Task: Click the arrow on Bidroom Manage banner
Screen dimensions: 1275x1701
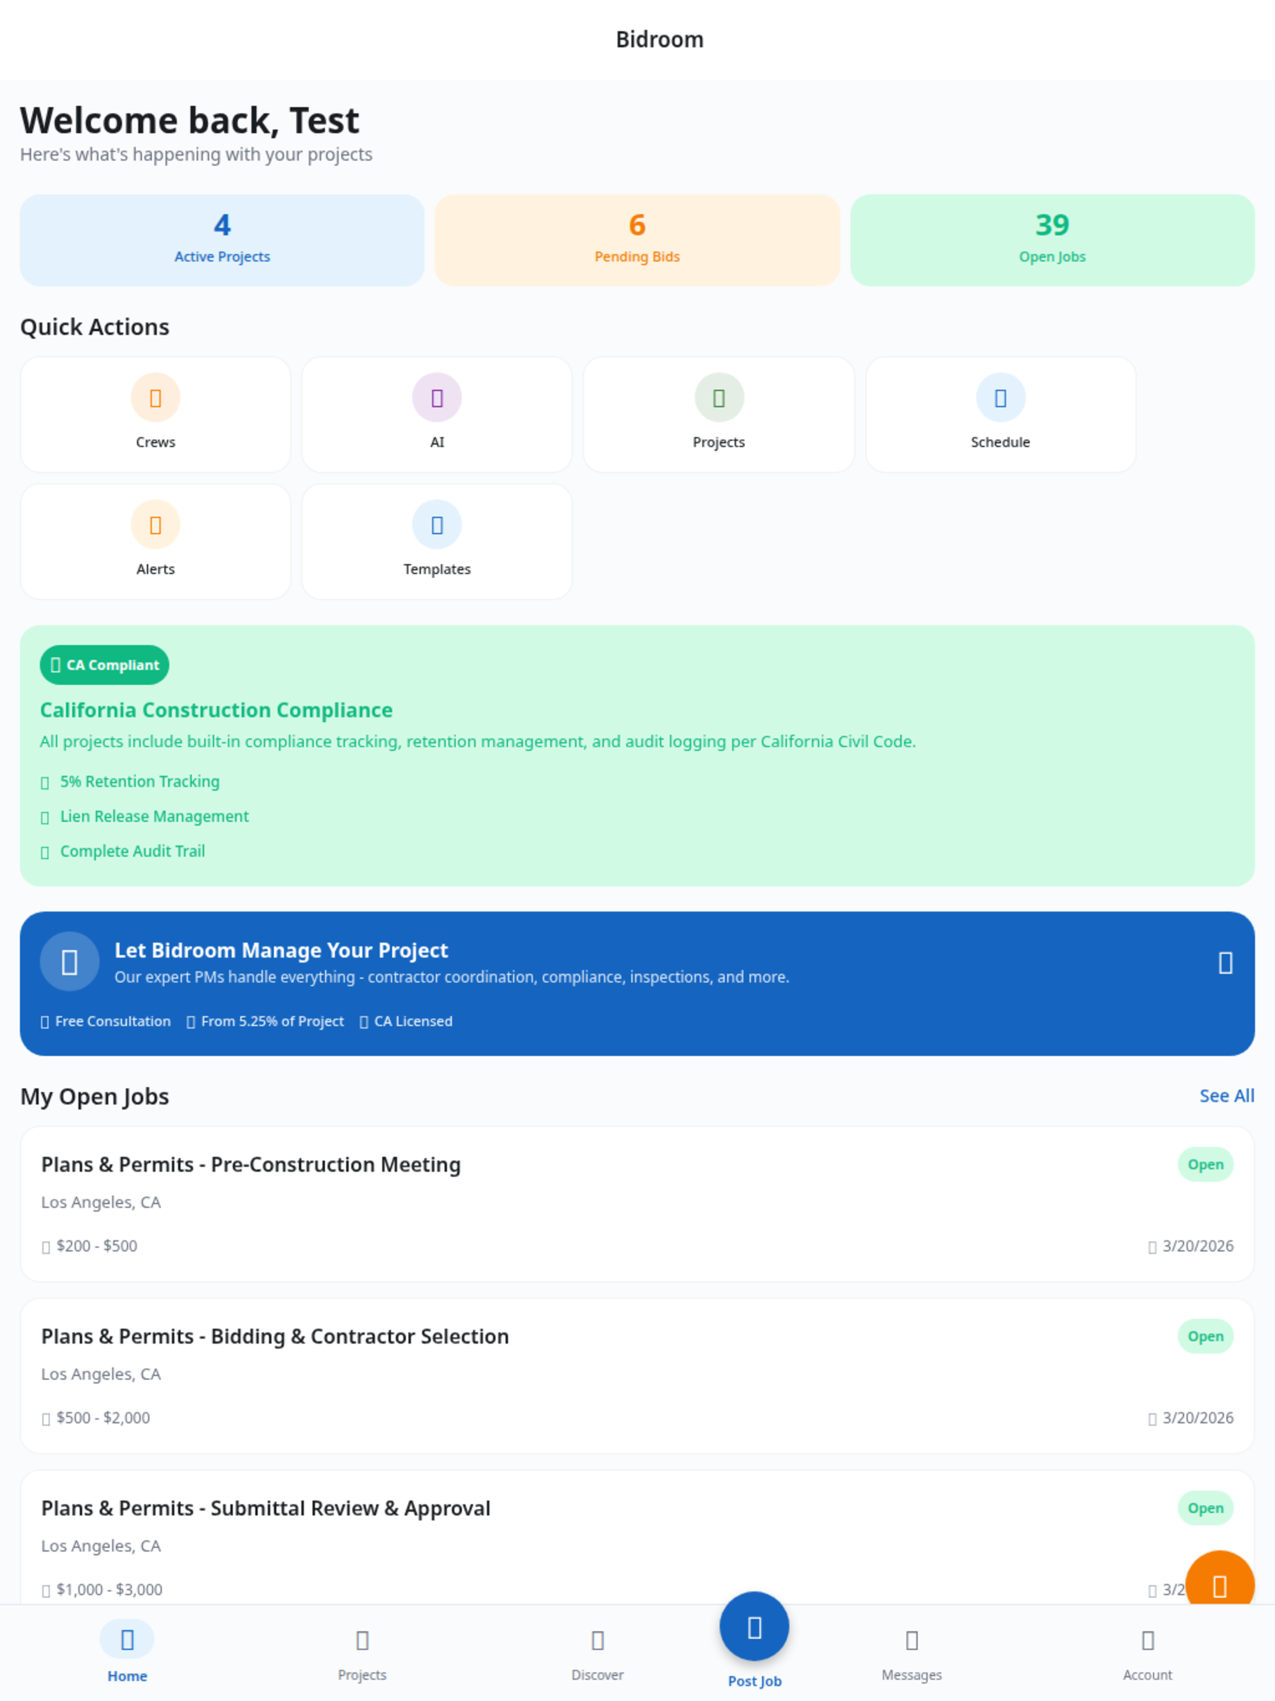Action: coord(1225,962)
